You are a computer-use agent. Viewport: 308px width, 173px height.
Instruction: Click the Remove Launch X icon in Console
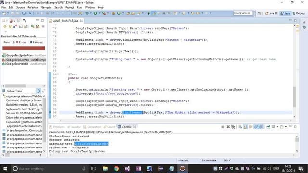pyautogui.click(x=228, y=127)
